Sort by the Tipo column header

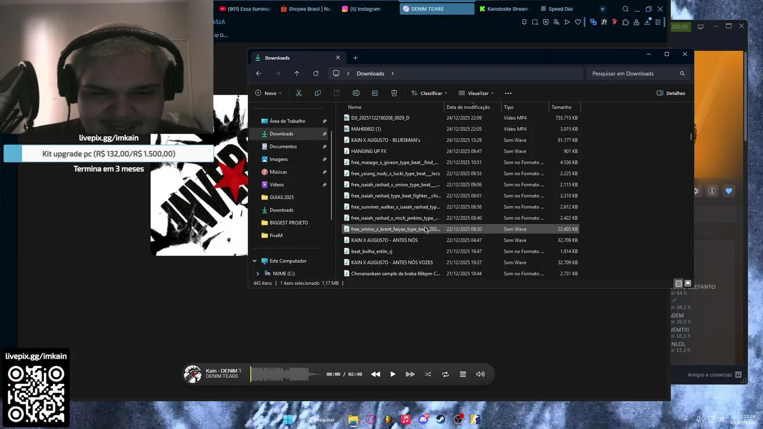tap(525, 107)
